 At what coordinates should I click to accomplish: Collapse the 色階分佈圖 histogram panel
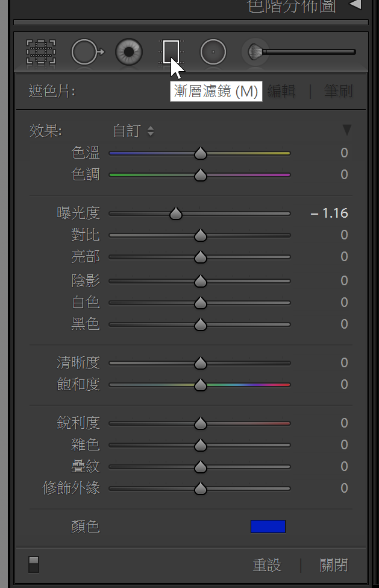pyautogui.click(x=356, y=5)
